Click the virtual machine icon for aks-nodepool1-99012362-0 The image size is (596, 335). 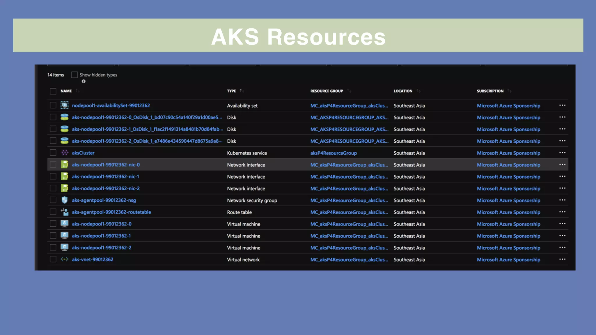tap(64, 224)
